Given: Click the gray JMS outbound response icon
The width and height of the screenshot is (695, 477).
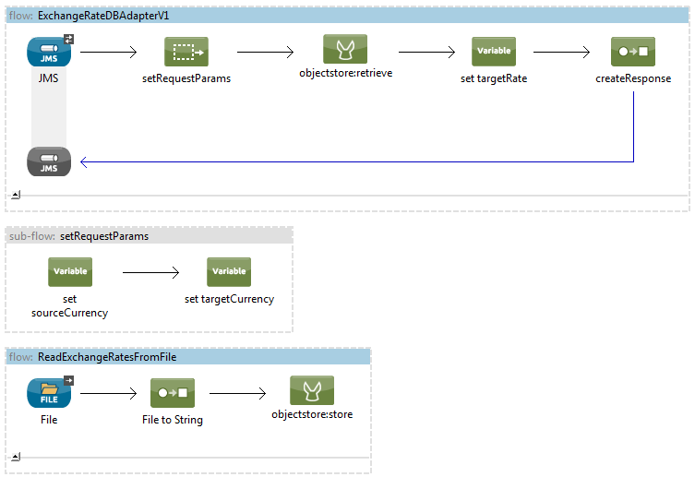Looking at the screenshot, I should click(x=49, y=161).
